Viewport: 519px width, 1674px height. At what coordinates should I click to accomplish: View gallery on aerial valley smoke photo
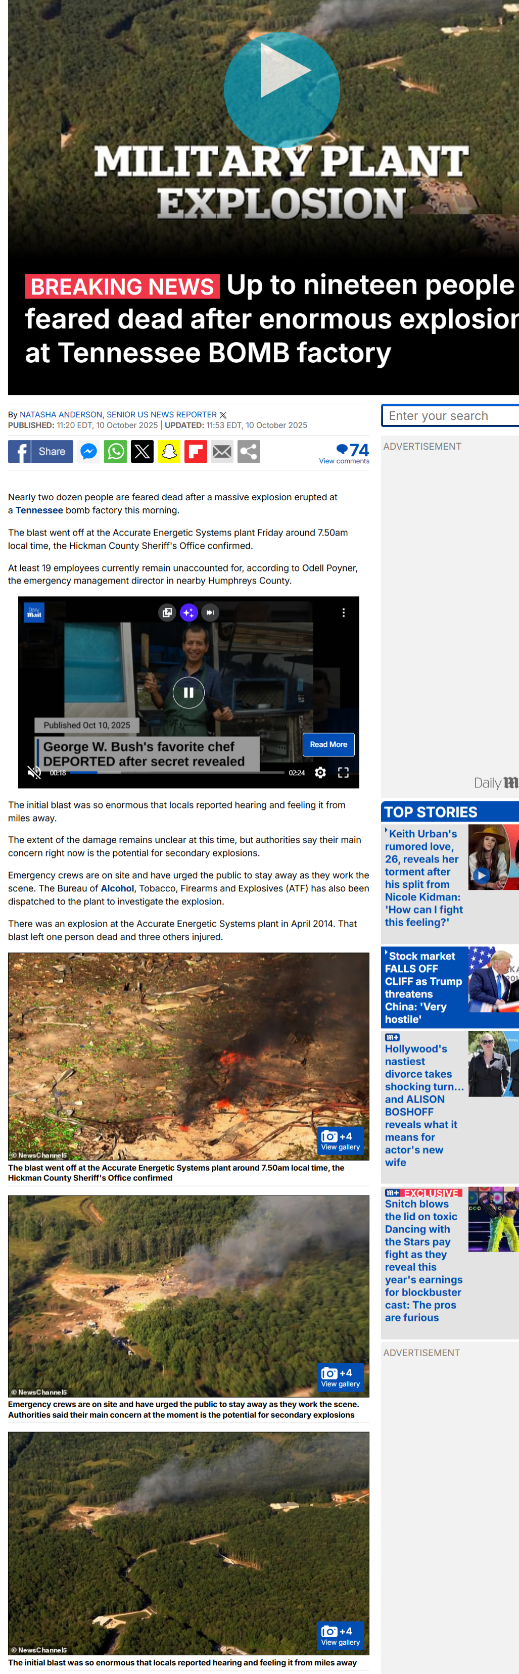click(341, 1635)
